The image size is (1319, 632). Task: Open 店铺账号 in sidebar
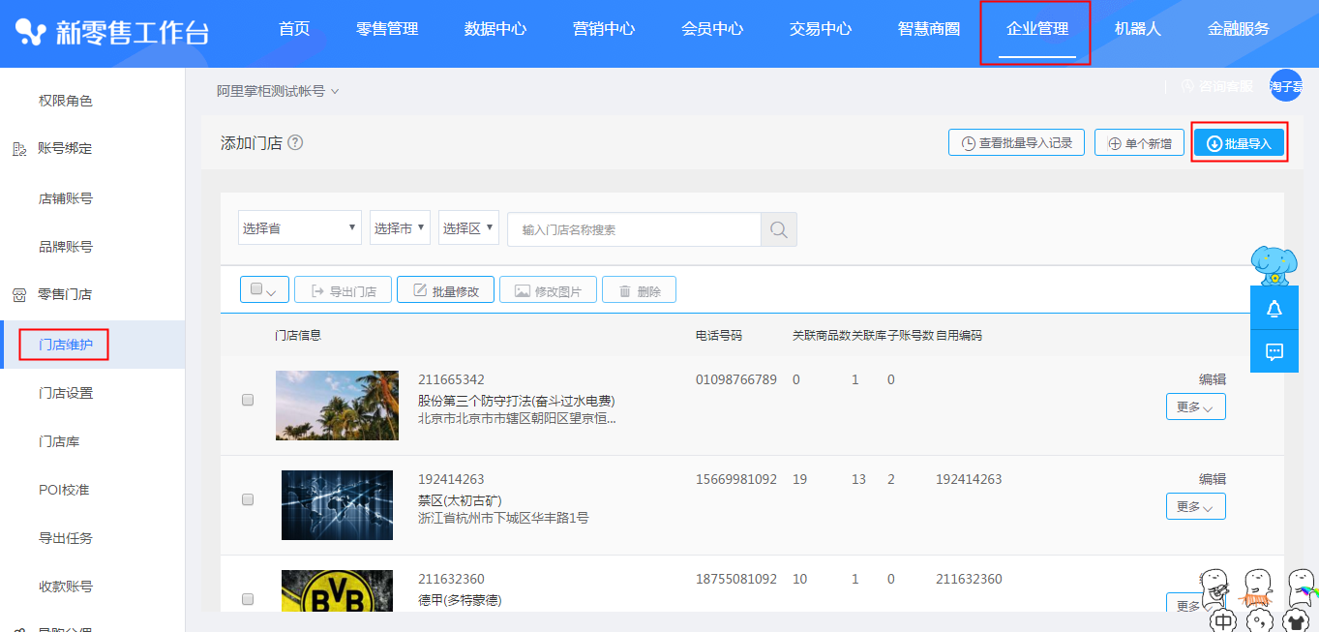pos(66,198)
